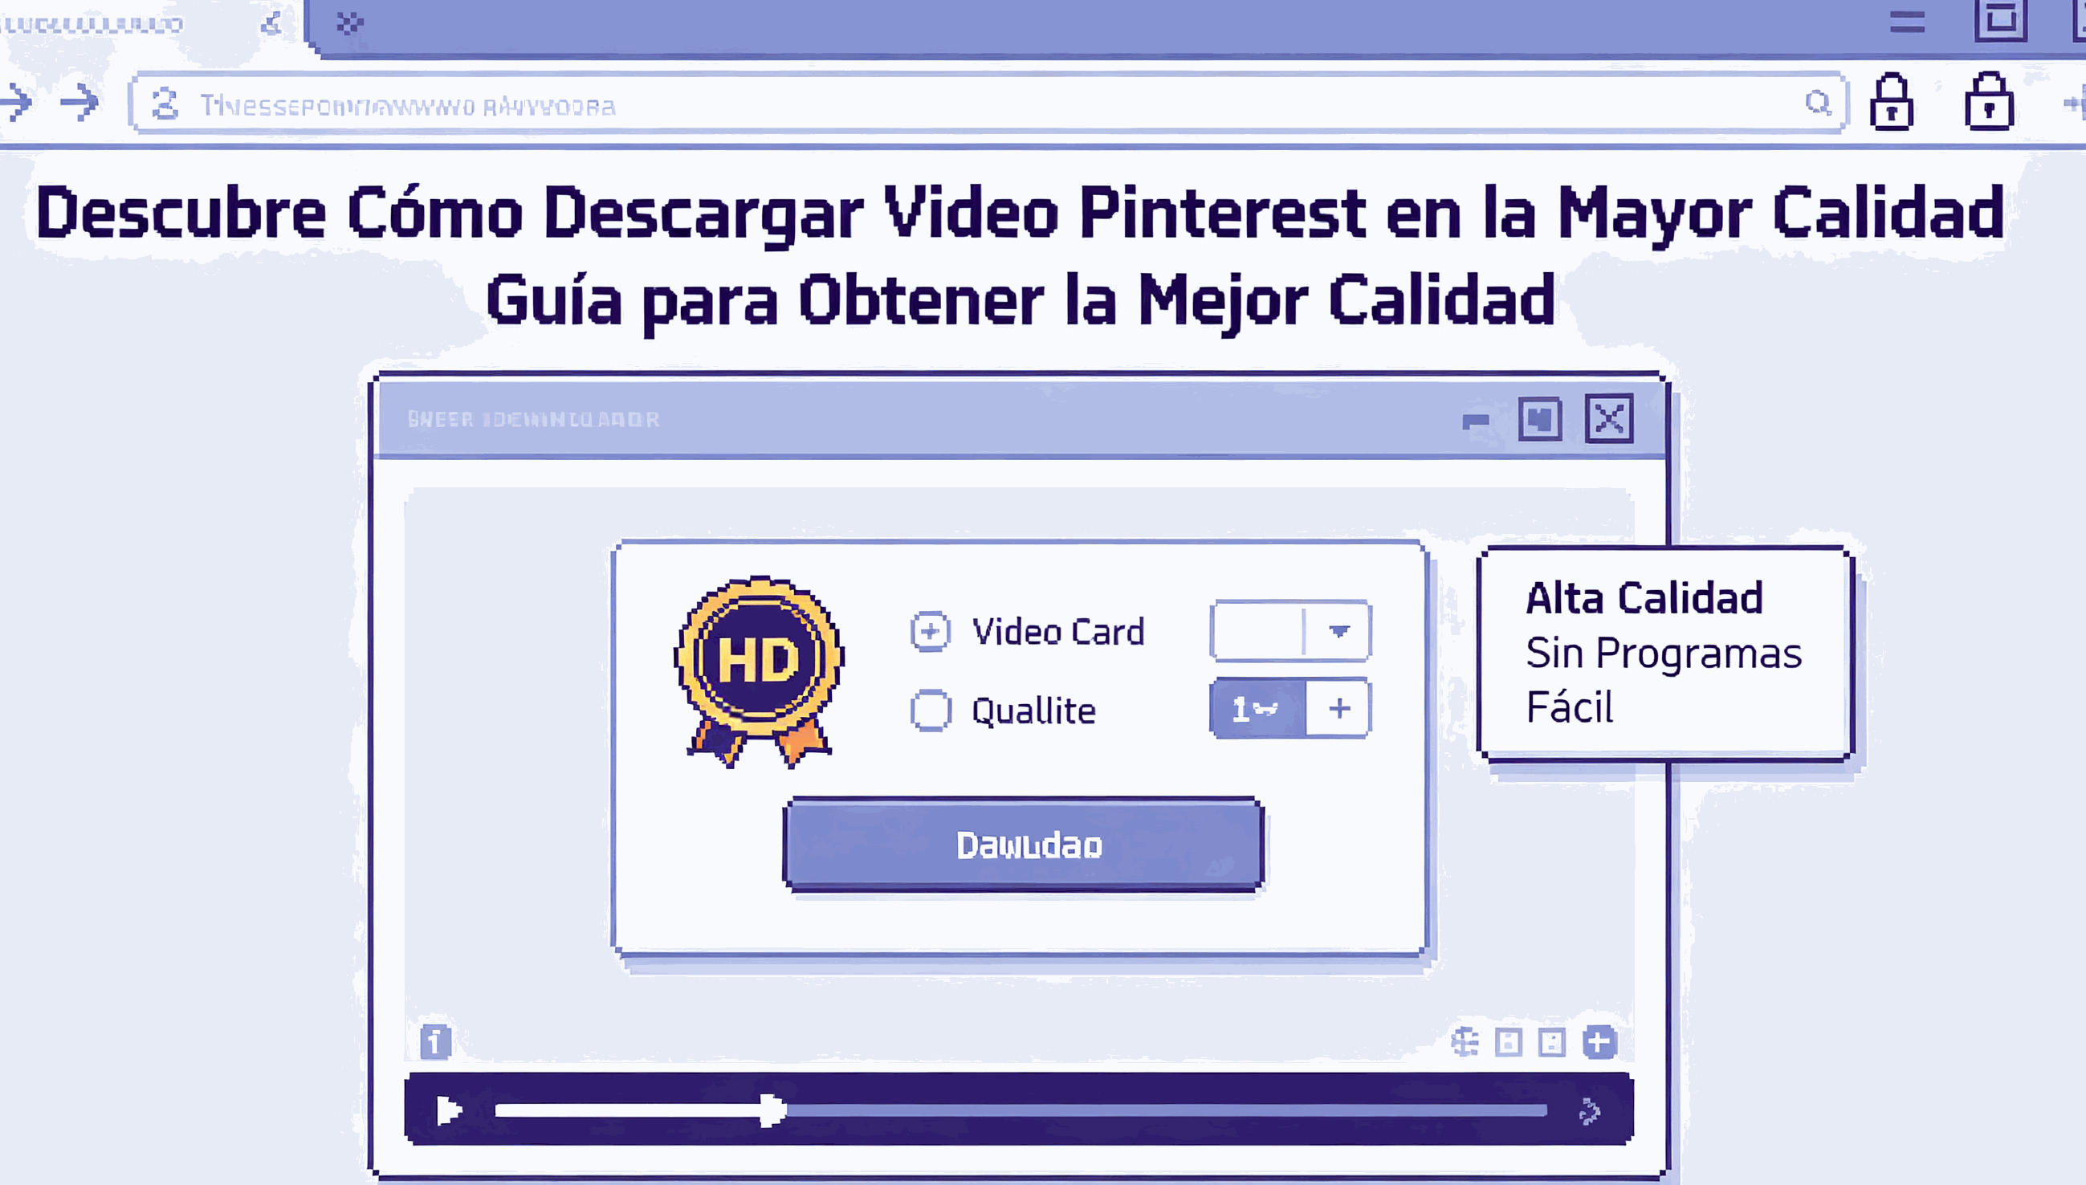Screen dimensions: 2086x1185
Task: Minimize the inner downloader window
Action: click(x=1476, y=421)
